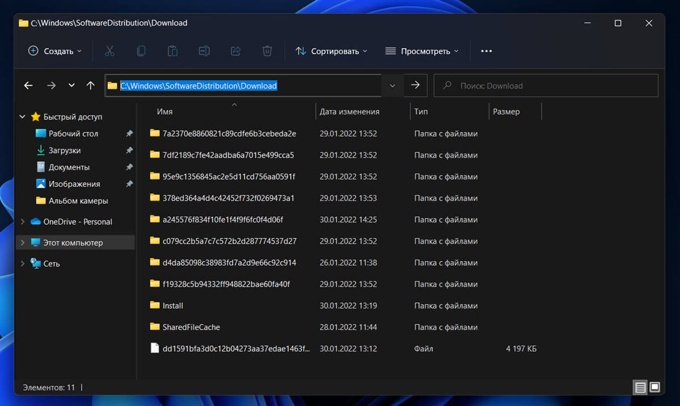Image resolution: width=680 pixels, height=406 pixels.
Task: Open the Сортировать dropdown
Action: pos(331,51)
